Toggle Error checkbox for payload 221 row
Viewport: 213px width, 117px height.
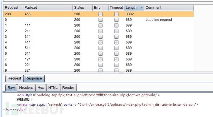pyautogui.click(x=101, y=65)
